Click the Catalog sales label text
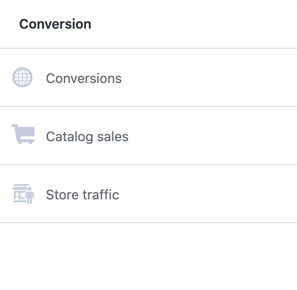The width and height of the screenshot is (297, 290). point(87,137)
